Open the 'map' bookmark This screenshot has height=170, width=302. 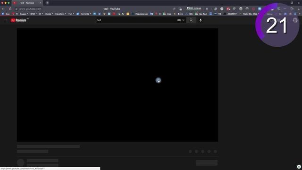click(x=167, y=14)
